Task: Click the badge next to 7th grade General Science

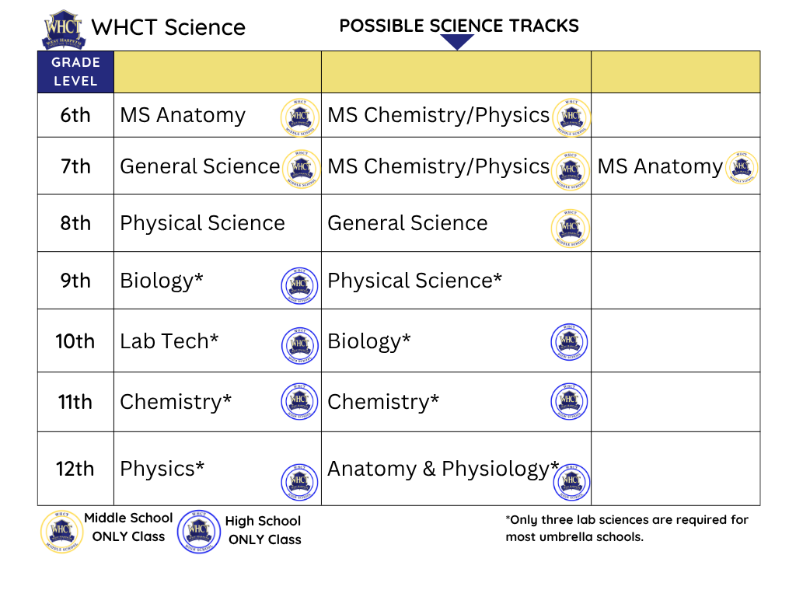Action: (301, 169)
